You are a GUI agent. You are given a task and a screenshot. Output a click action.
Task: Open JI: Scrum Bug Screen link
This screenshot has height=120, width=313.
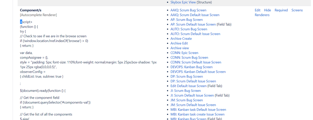click(x=185, y=91)
